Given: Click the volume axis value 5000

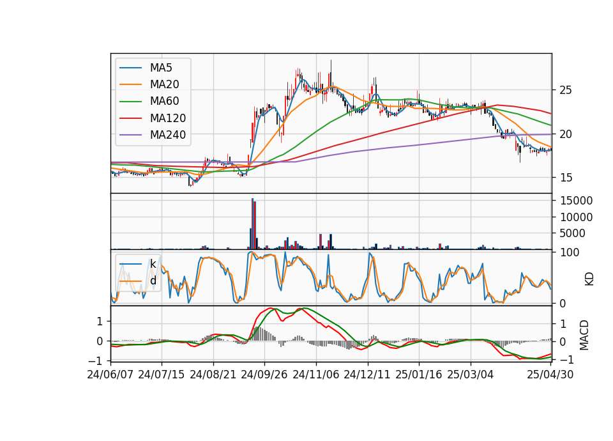Looking at the screenshot, I should pyautogui.click(x=573, y=234).
